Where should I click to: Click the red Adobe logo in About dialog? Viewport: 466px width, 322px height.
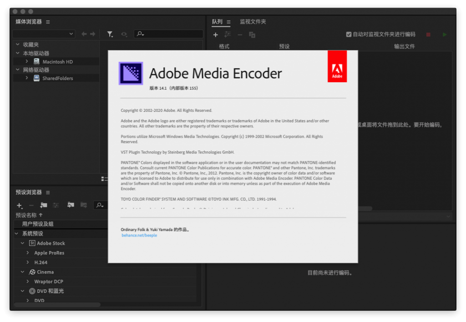pos(337,66)
